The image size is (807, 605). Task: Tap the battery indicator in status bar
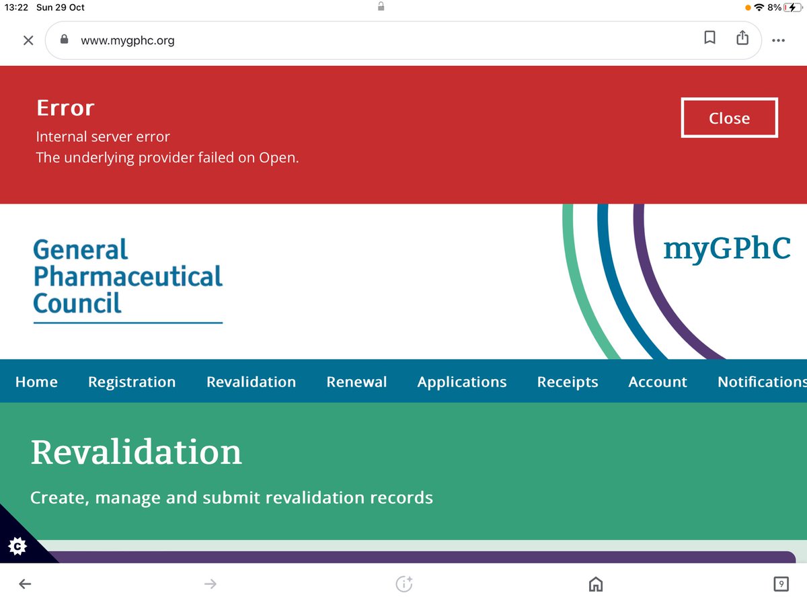792,7
